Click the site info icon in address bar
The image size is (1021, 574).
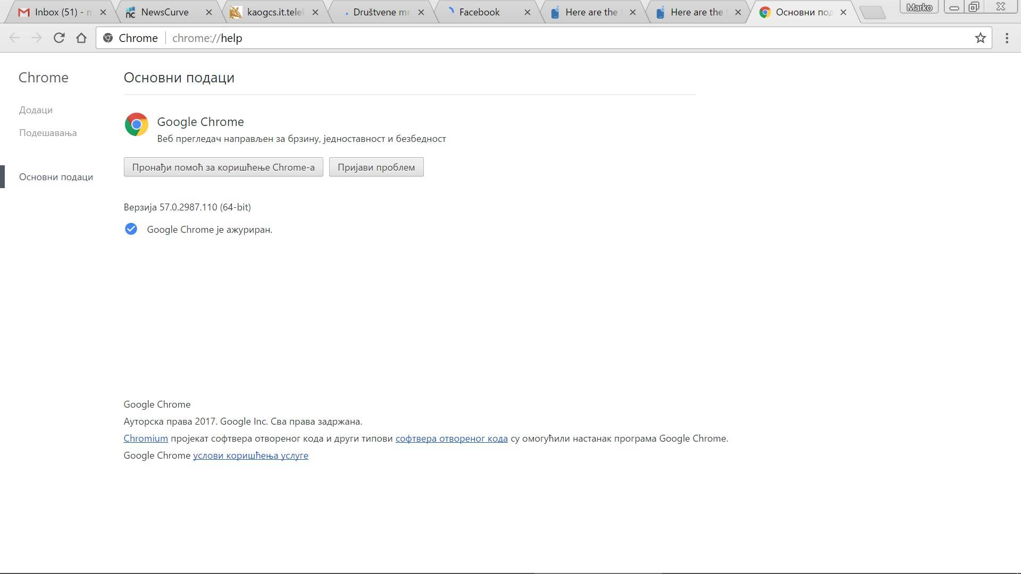(x=108, y=38)
